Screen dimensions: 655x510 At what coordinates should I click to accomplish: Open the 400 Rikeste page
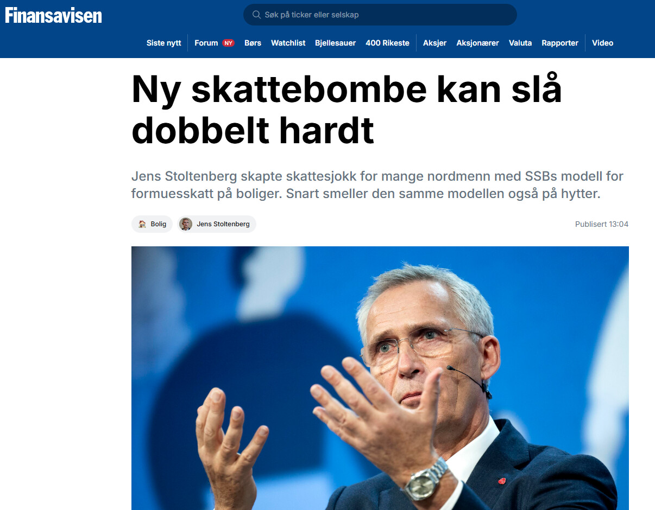point(387,43)
